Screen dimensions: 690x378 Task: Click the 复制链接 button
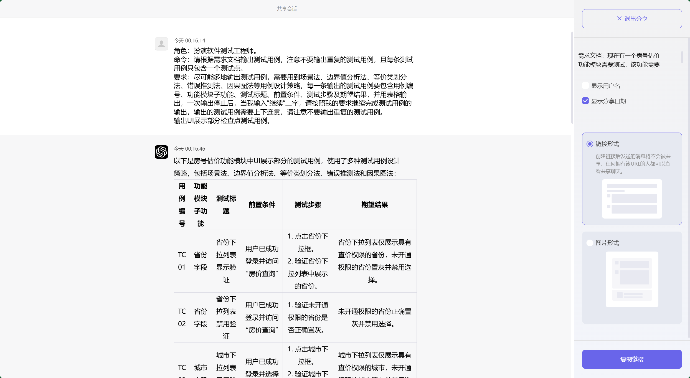632,359
